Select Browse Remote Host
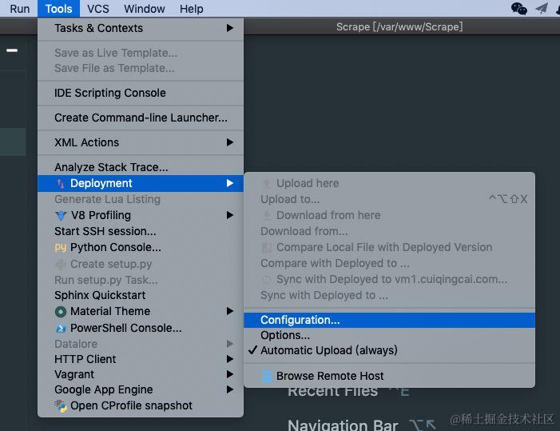The image size is (560, 431). pos(389,376)
